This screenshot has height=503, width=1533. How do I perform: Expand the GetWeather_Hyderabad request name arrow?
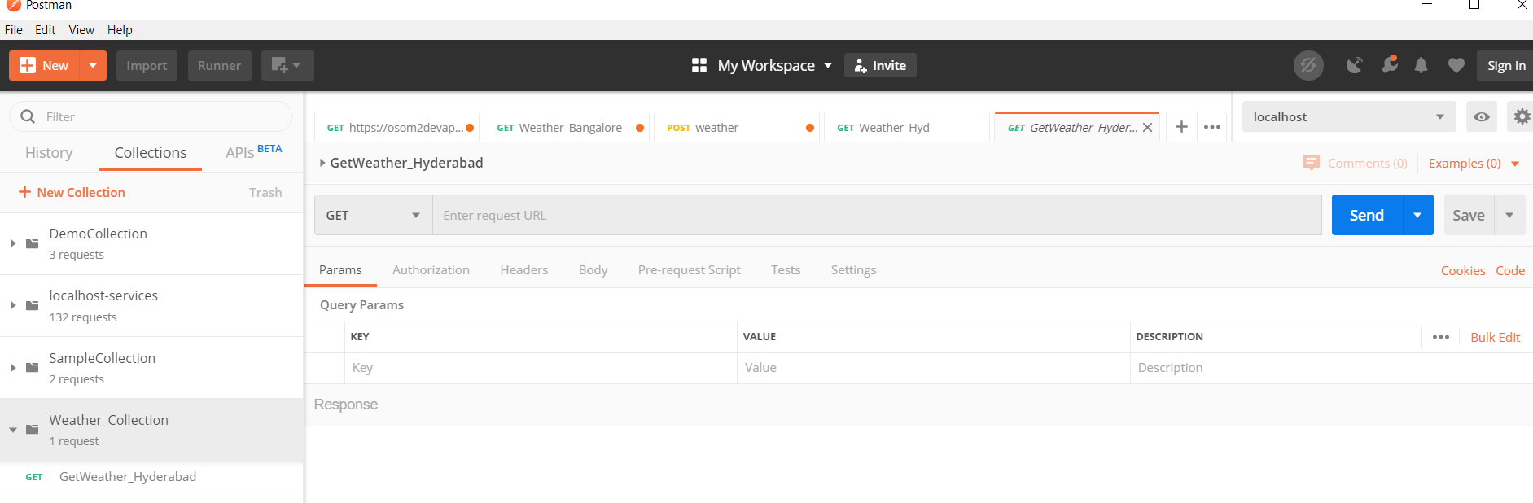pos(322,163)
